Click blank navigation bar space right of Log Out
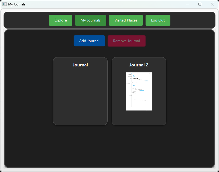219x172 pixels. (x=193, y=20)
